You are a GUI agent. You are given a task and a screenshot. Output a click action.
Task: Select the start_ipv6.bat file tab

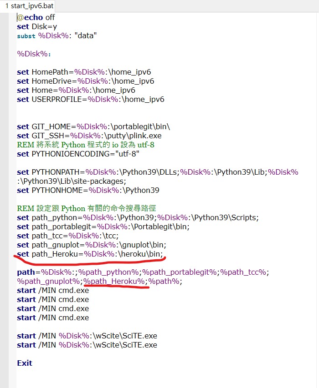click(x=29, y=5)
